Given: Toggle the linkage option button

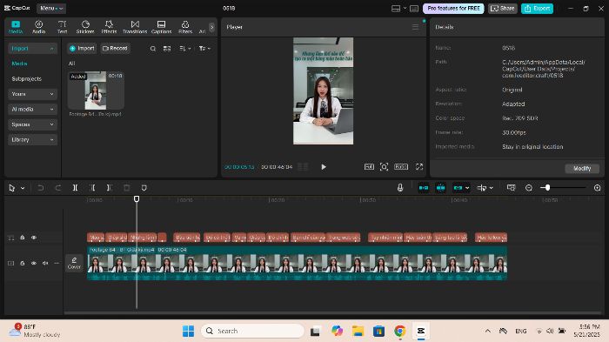Looking at the screenshot, I should (458, 188).
